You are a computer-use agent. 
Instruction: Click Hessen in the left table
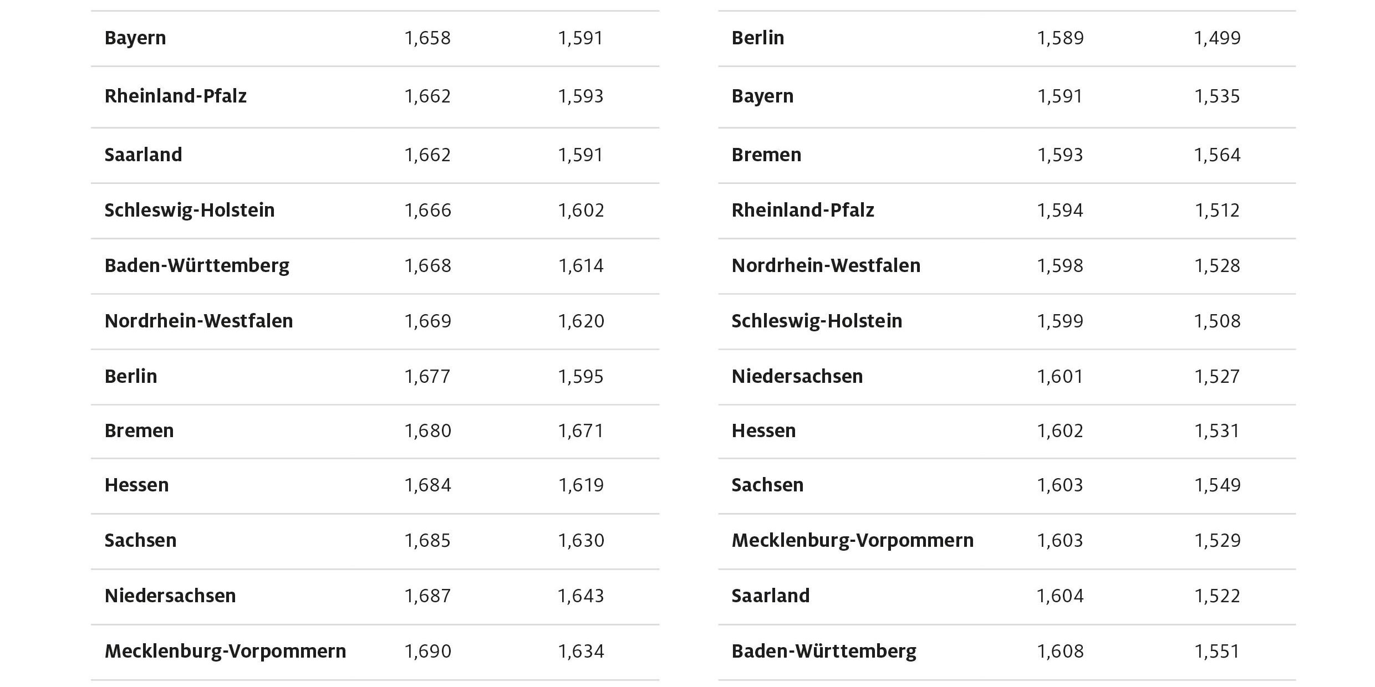(x=136, y=485)
